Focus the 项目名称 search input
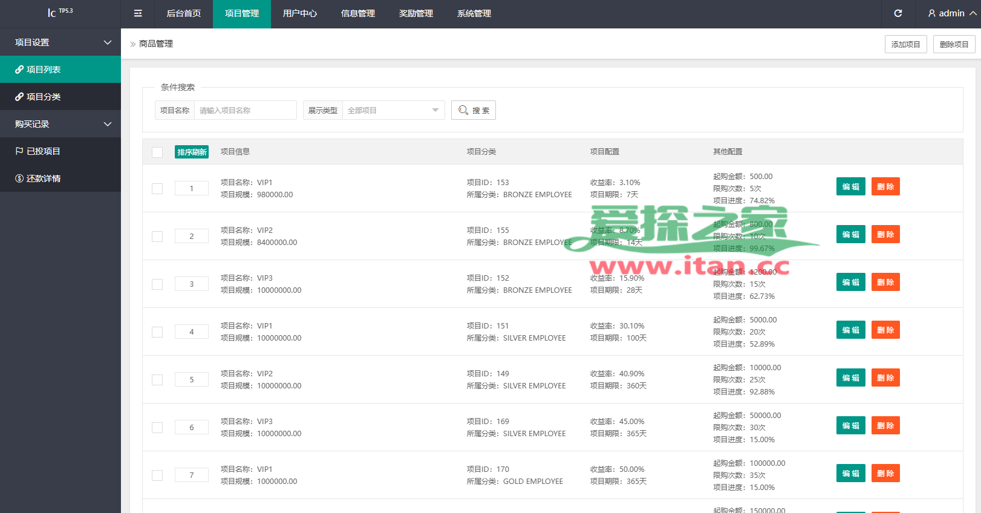 (x=245, y=110)
